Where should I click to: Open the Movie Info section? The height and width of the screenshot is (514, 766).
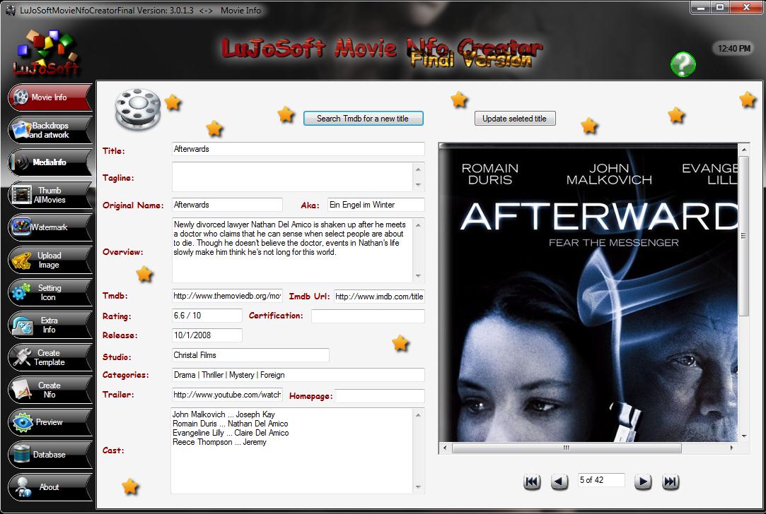click(x=50, y=97)
